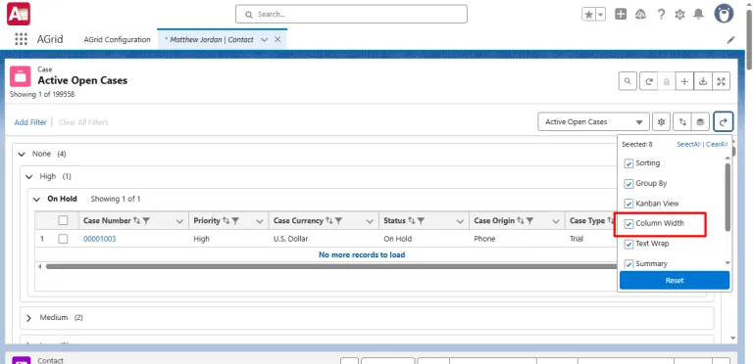Click the SelectAll link in the reset panel
753x364 pixels.
[x=688, y=144]
